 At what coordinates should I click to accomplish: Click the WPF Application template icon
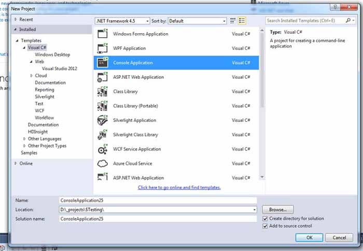point(103,48)
